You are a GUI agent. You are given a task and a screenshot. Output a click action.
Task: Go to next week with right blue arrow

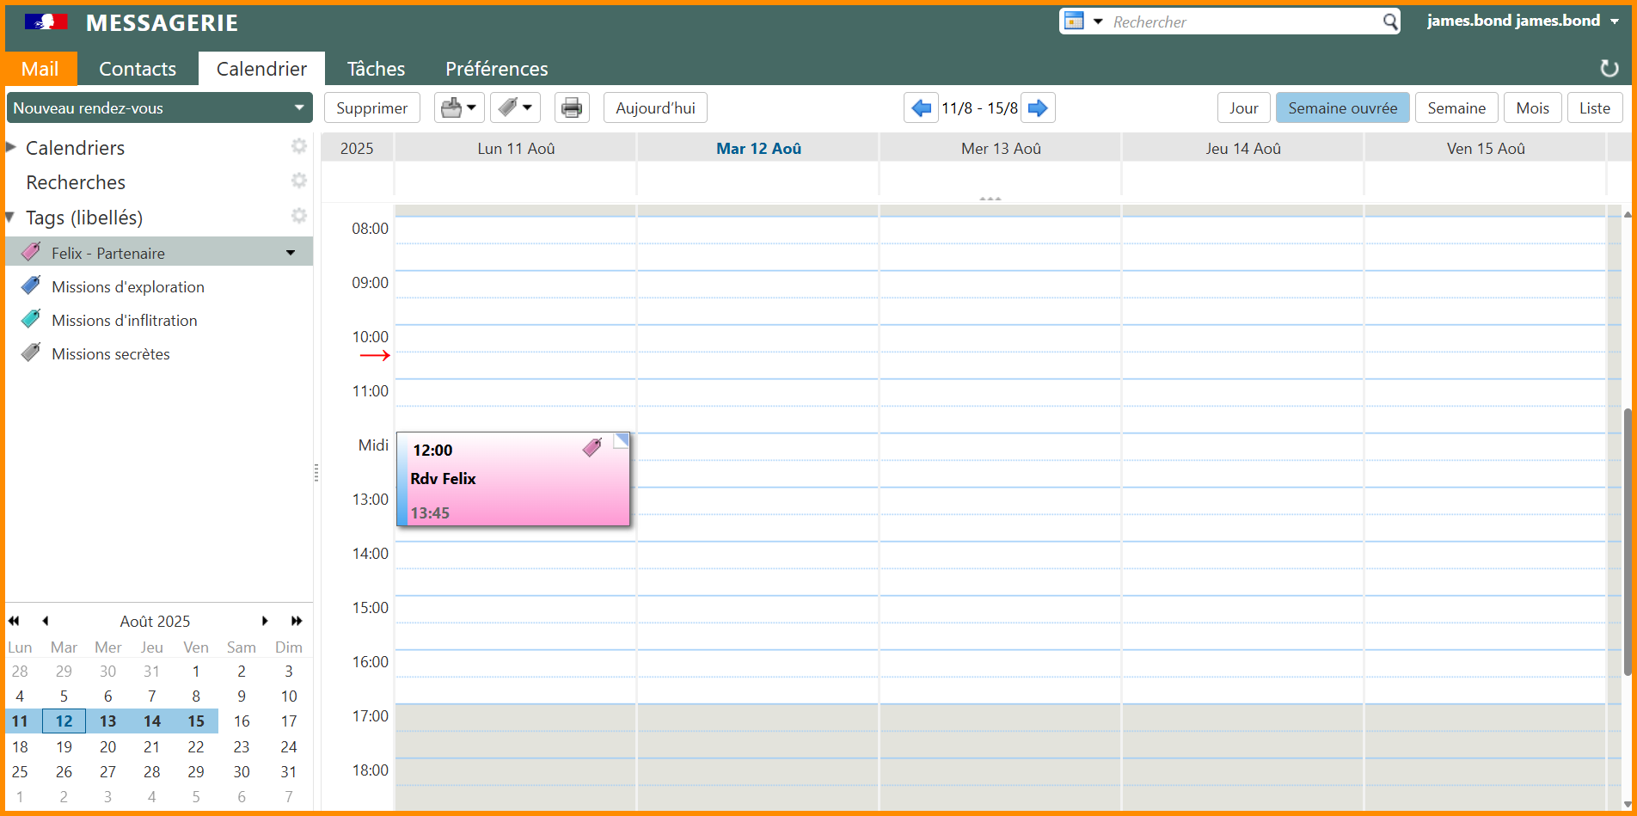coord(1038,108)
